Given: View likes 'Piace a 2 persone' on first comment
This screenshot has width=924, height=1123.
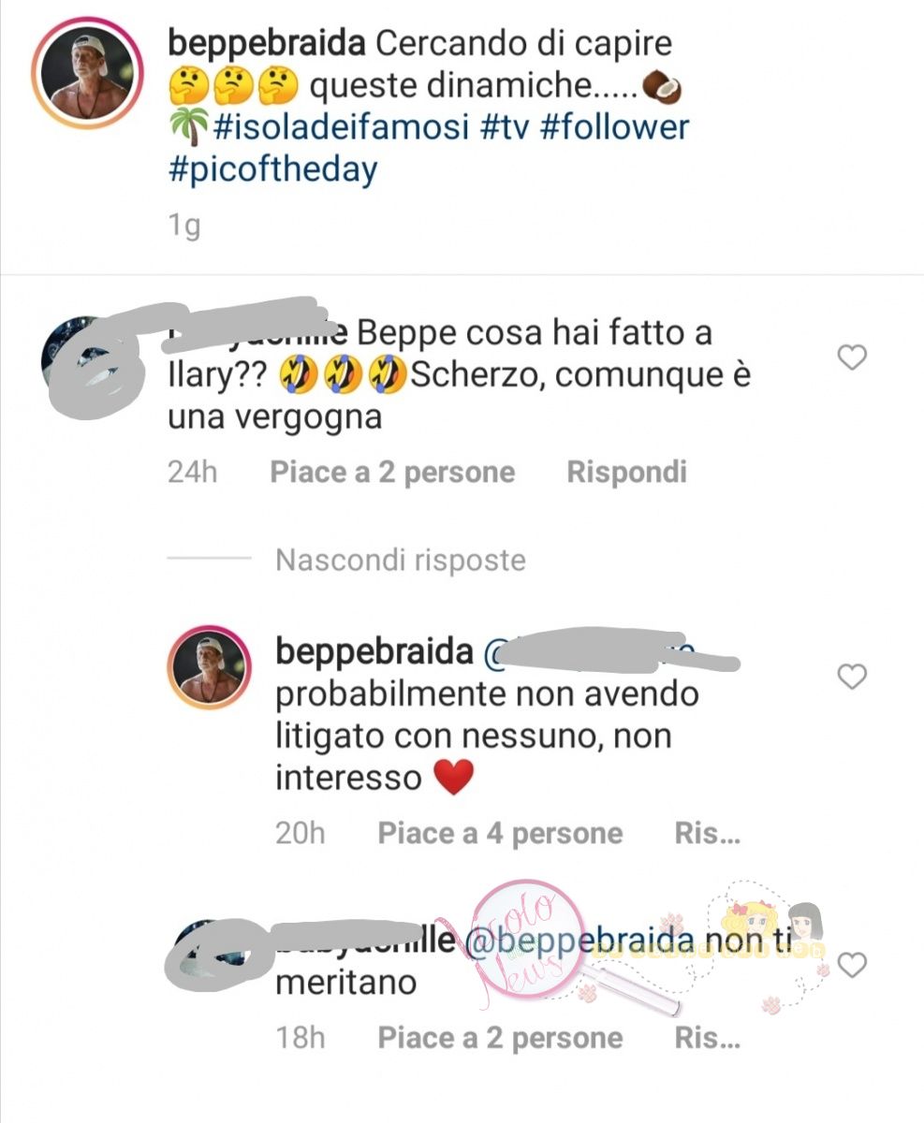Looking at the screenshot, I should click(392, 472).
